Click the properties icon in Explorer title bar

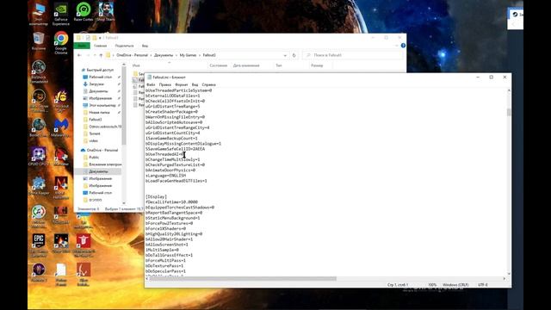[88, 38]
